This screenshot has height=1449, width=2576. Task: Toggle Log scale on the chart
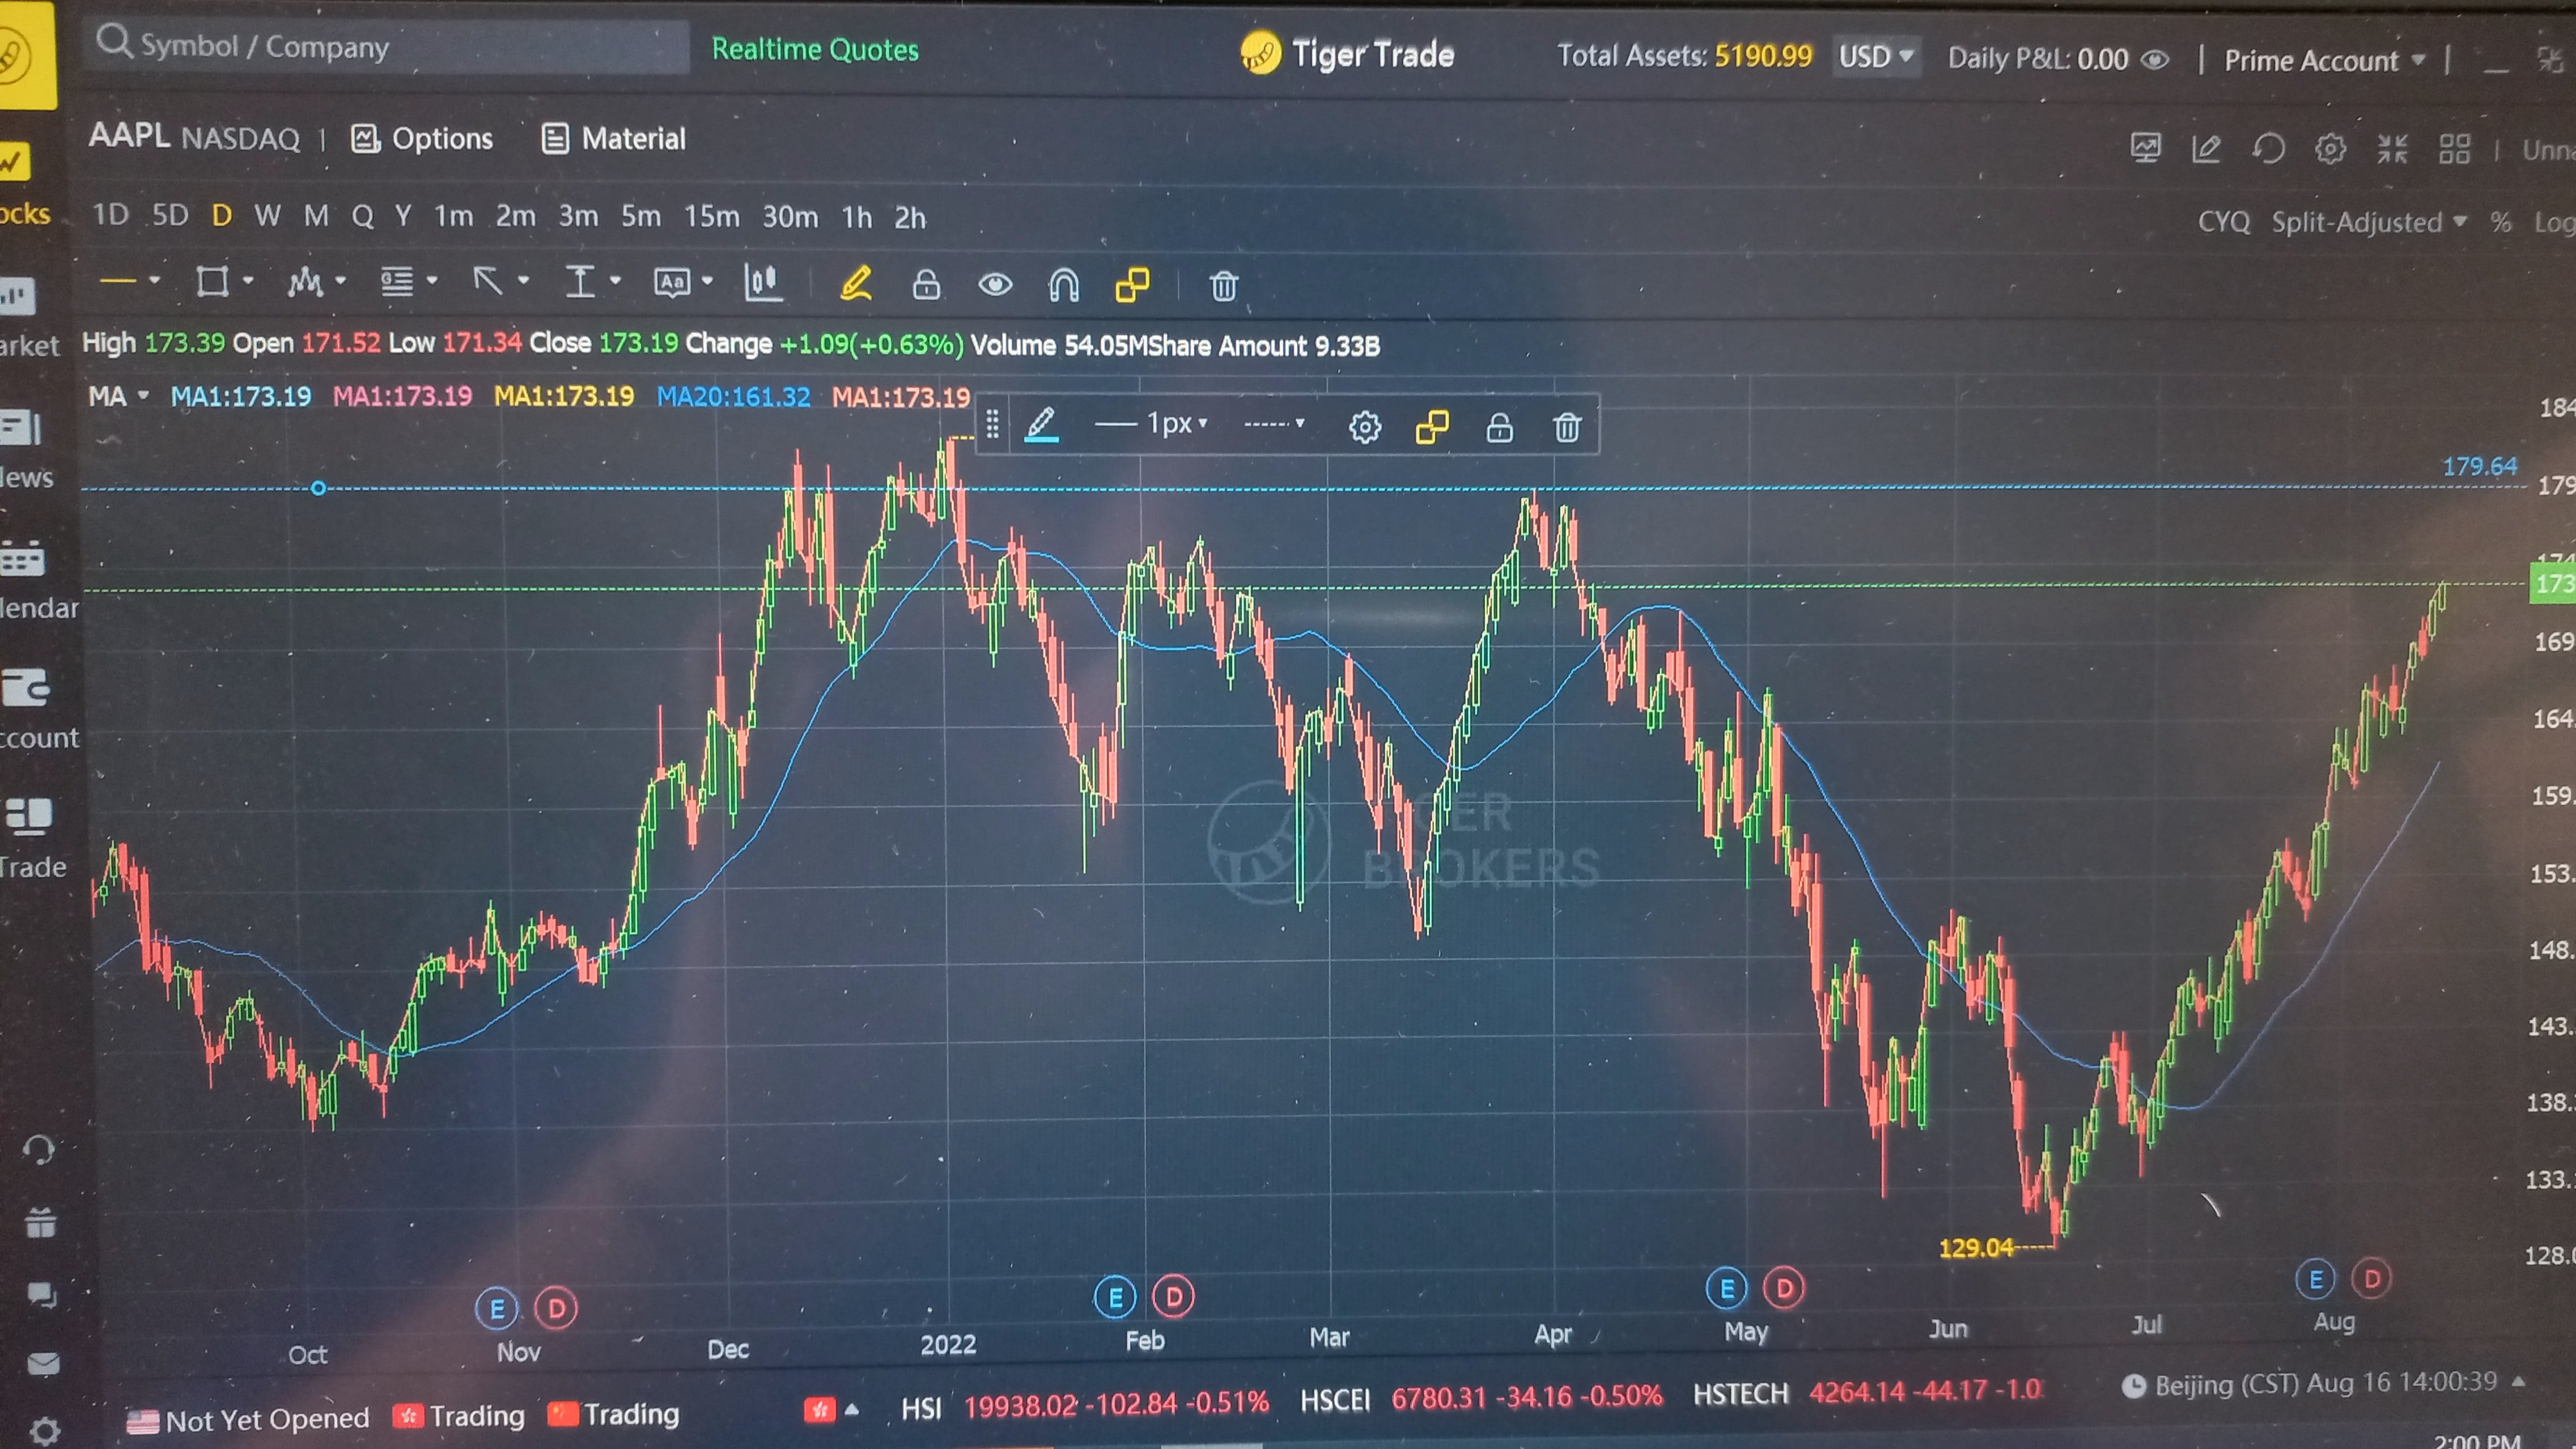tap(2554, 222)
